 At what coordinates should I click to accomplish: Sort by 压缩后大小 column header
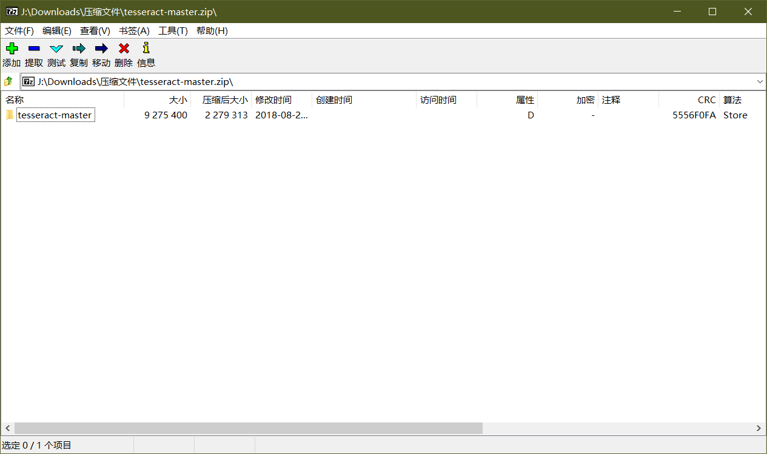click(x=221, y=100)
